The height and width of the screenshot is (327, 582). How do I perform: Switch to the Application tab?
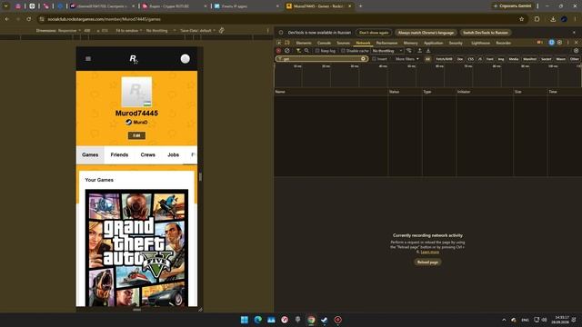click(433, 43)
